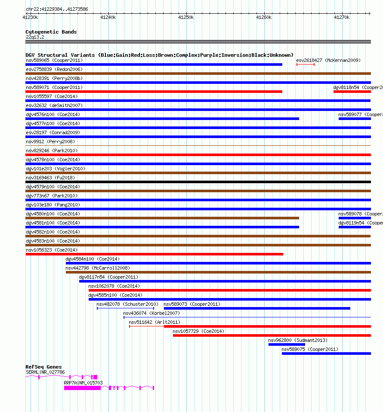
Task: Select the DGV Structural Variants track title
Action: (159, 55)
